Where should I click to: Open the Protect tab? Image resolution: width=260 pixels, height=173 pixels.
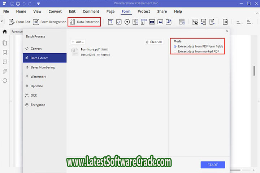coord(144,12)
